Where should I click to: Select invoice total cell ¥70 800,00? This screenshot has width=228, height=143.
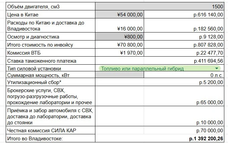click(x=120, y=45)
